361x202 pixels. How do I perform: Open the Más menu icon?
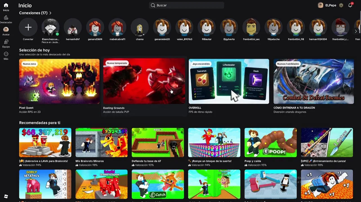point(6,54)
